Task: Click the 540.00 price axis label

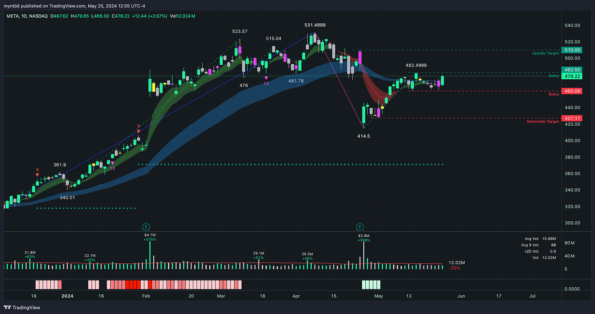Action: [x=572, y=25]
